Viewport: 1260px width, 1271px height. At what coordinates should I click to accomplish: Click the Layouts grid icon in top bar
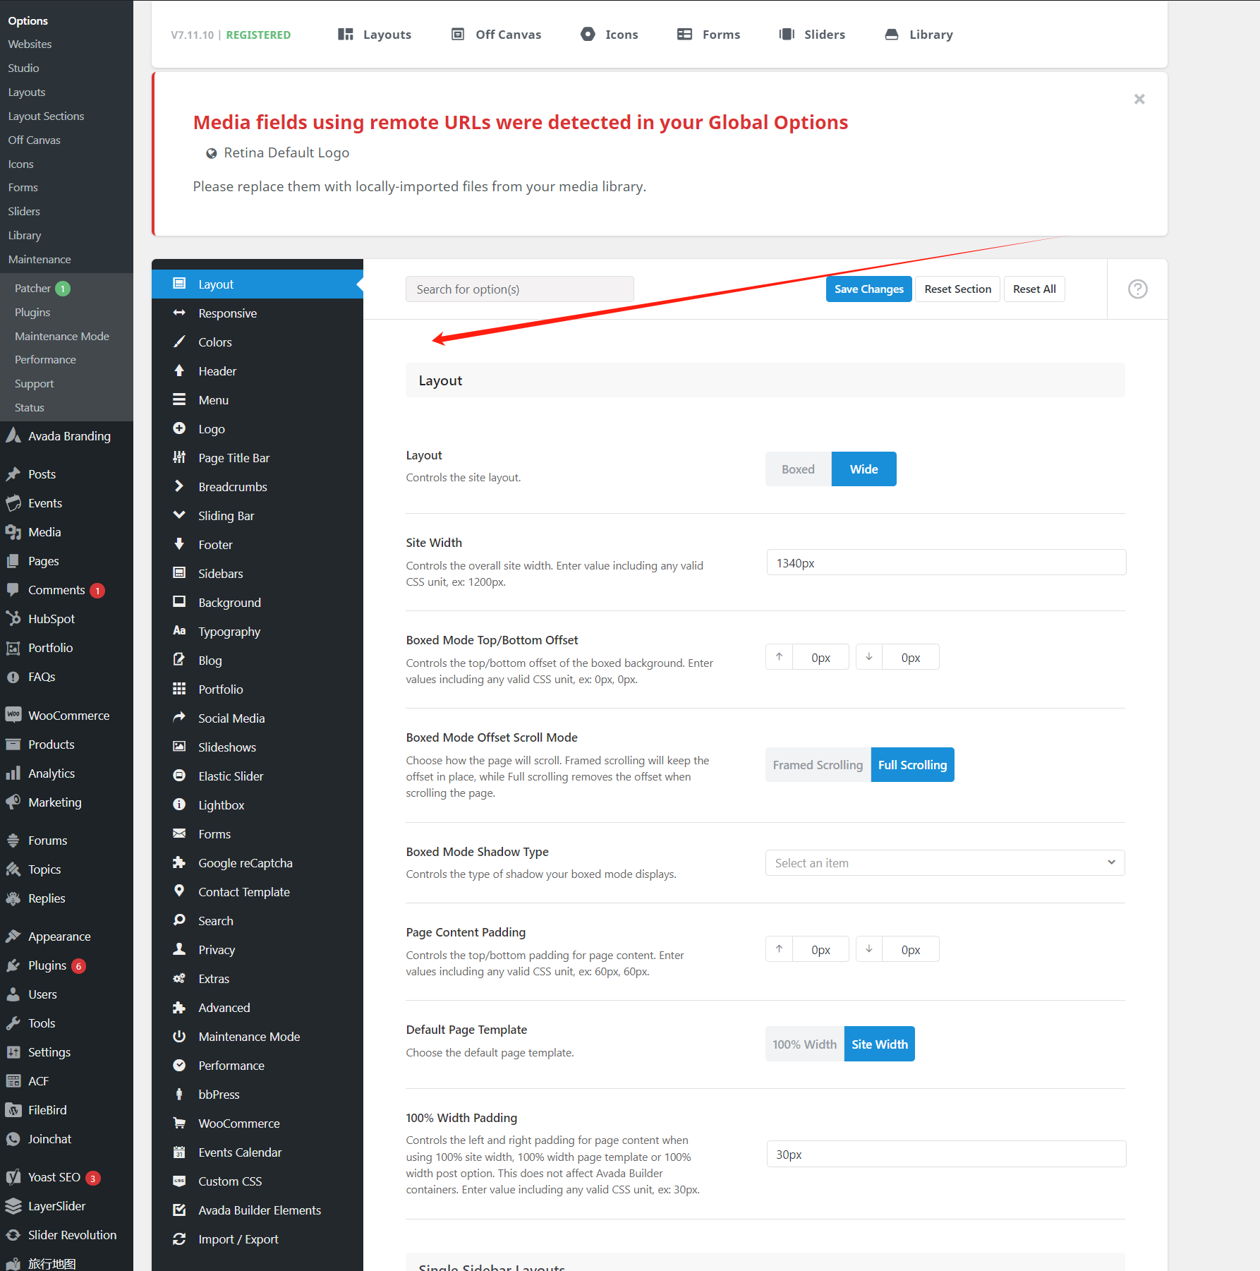point(345,35)
